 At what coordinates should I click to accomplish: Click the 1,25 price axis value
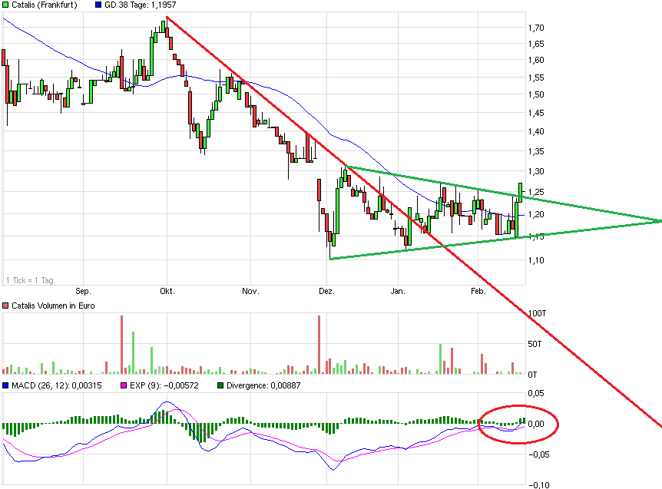coord(536,192)
